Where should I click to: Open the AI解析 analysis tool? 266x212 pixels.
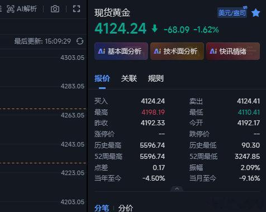click(x=22, y=9)
